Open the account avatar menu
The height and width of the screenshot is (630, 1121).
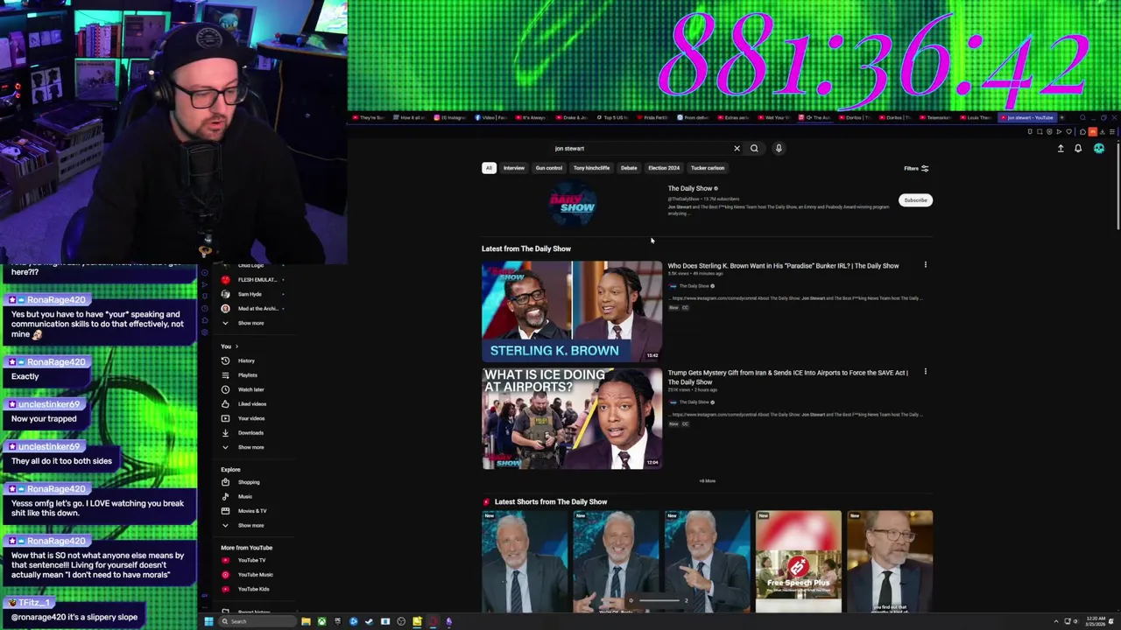pos(1099,149)
